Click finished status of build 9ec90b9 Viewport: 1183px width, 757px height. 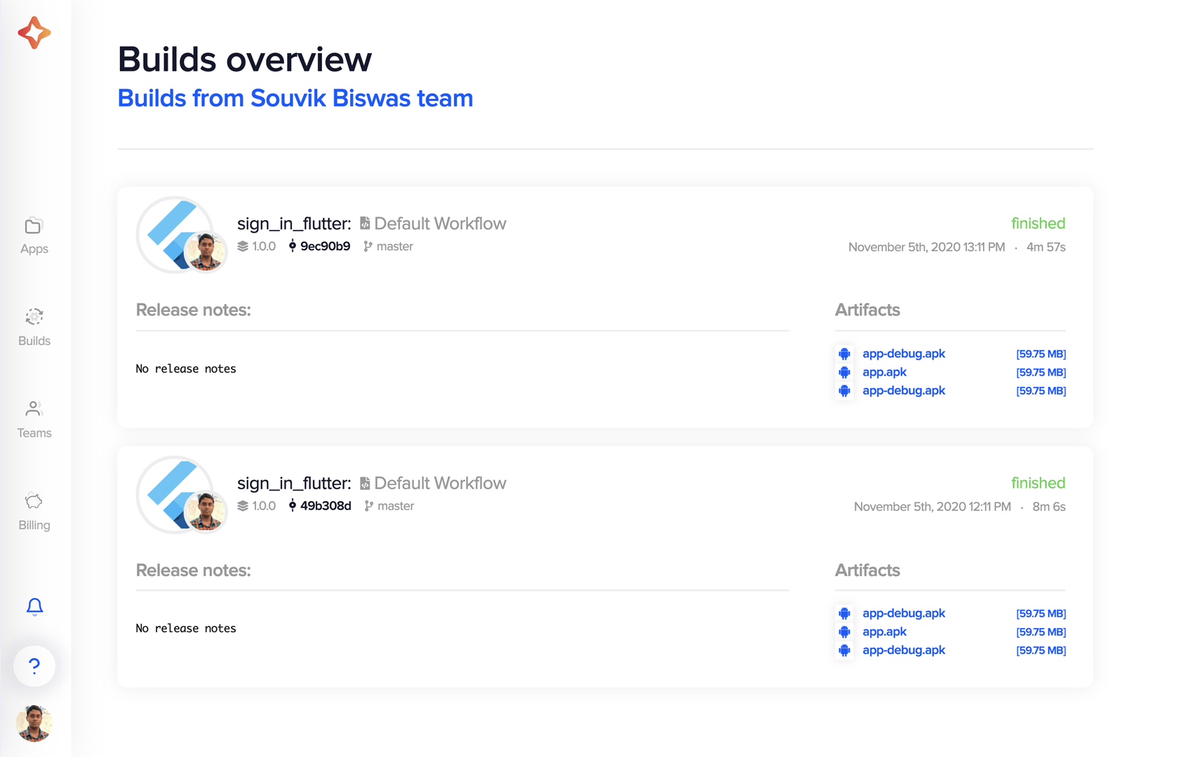click(x=1038, y=224)
